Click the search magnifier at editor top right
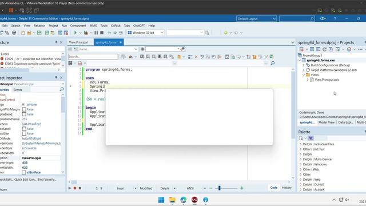Image resolution: width=366 pixels, height=206 pixels. [x=272, y=63]
